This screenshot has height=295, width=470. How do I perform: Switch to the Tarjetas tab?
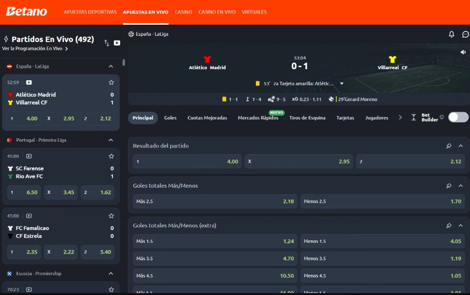tap(345, 118)
